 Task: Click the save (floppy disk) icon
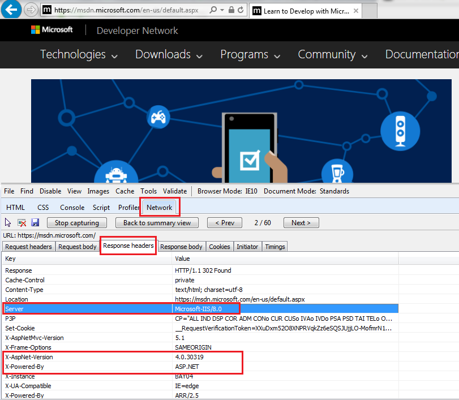(x=35, y=223)
